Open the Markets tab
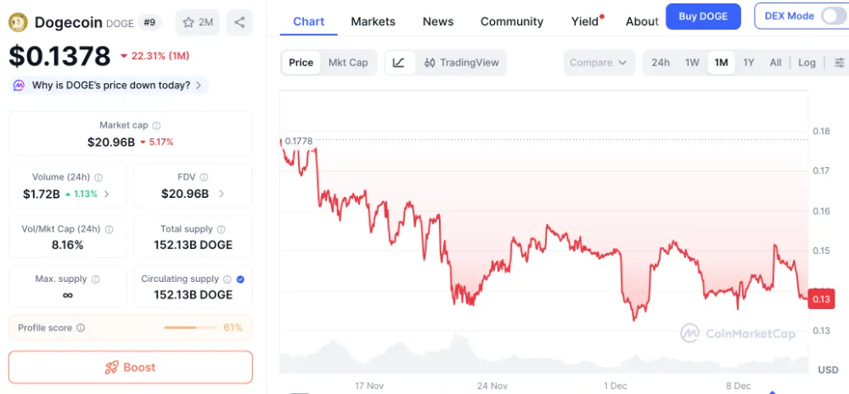Viewport: 849px width, 394px height. point(373,21)
